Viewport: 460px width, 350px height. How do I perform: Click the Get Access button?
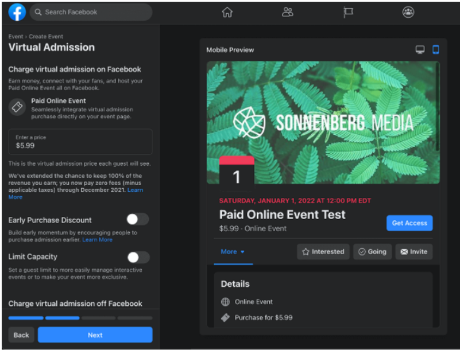click(x=409, y=223)
